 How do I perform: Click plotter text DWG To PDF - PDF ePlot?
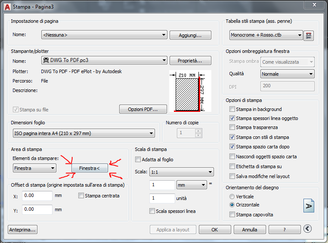81,71
